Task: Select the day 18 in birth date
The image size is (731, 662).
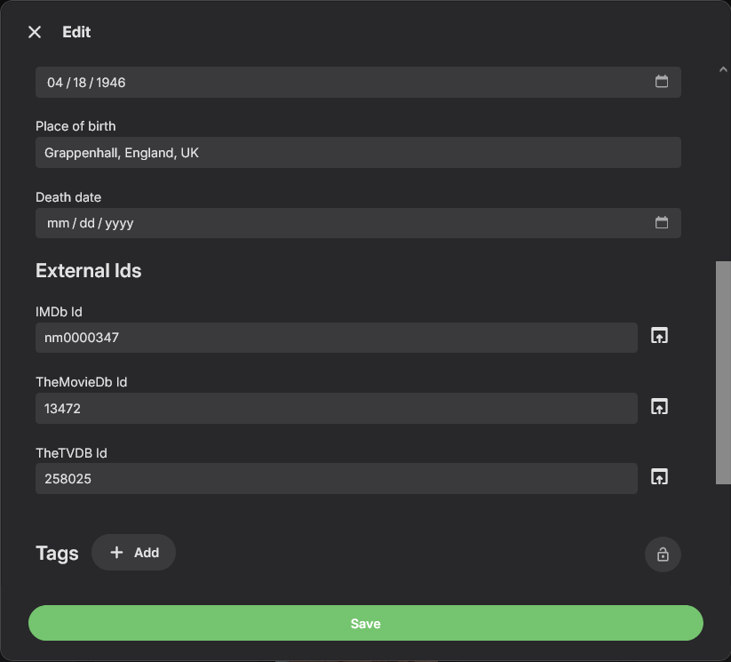Action: click(80, 83)
